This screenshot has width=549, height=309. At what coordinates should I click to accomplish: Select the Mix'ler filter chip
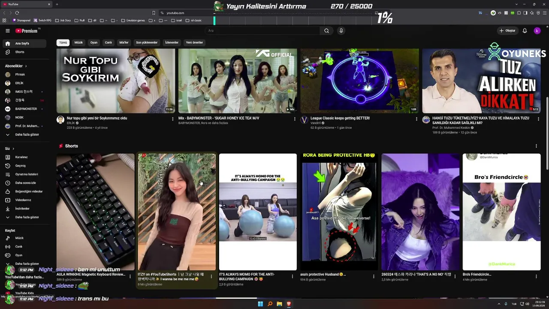pyautogui.click(x=124, y=42)
